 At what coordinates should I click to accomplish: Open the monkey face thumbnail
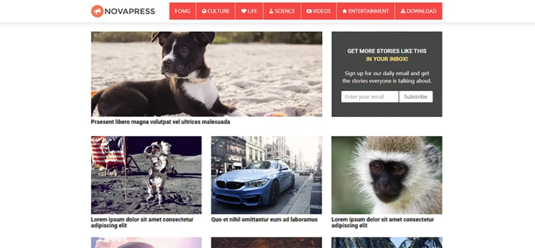387,175
